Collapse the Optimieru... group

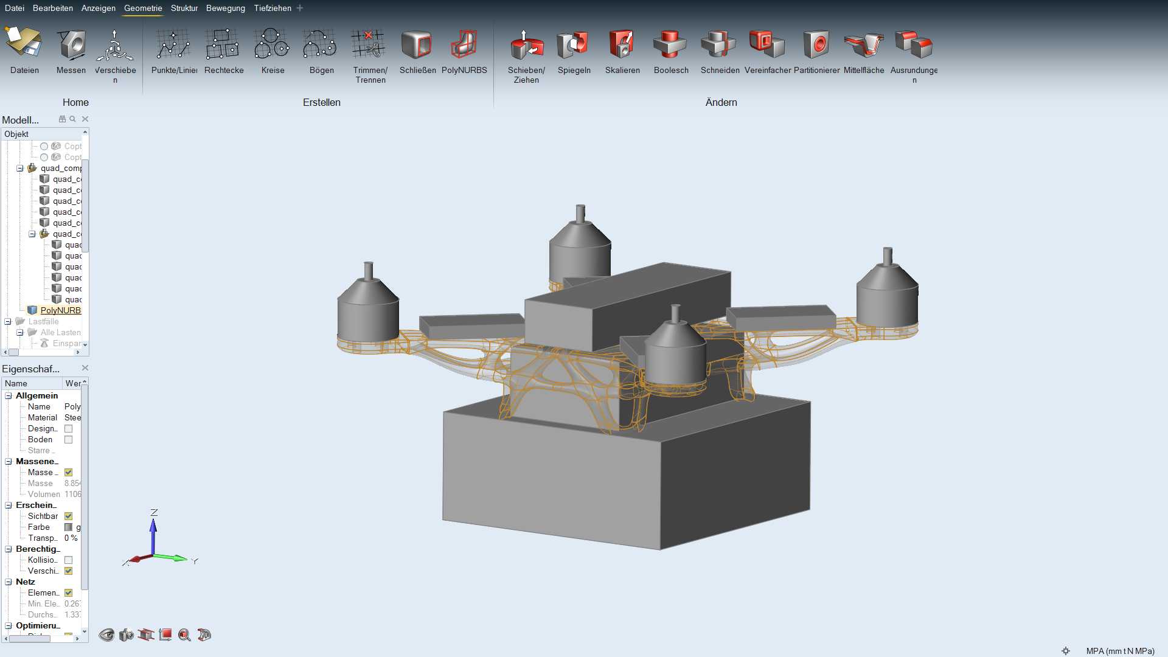pos(9,626)
